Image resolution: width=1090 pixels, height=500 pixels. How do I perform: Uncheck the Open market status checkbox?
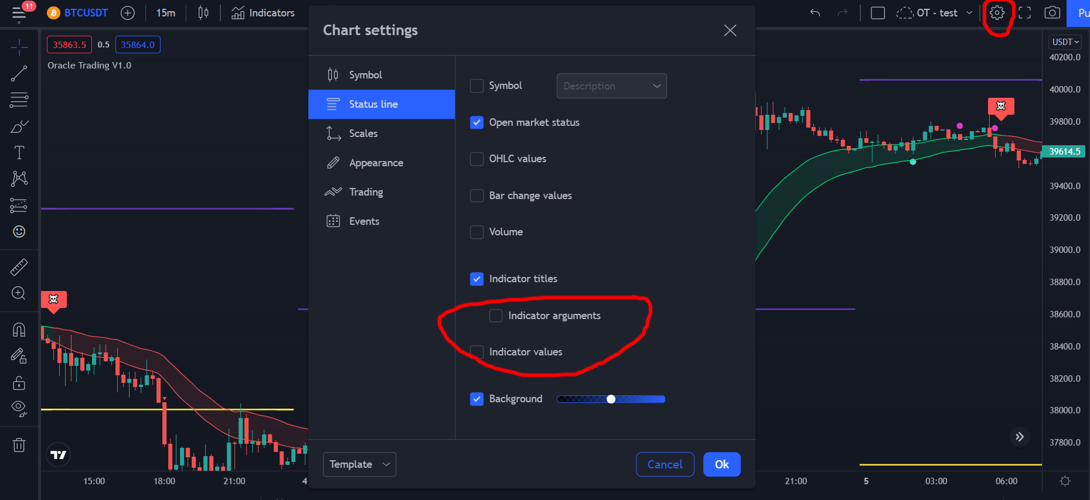click(x=477, y=122)
